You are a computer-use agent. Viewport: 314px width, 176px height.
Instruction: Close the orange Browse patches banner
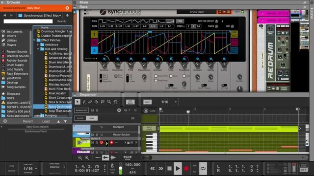point(67,8)
